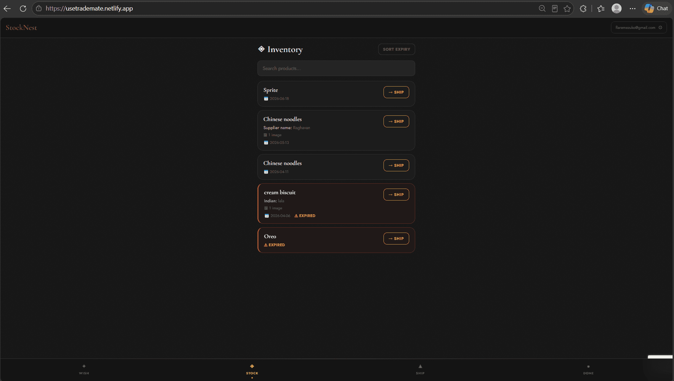The width and height of the screenshot is (674, 381).
Task: Click the EXPIRED warning on cream biscuit
Action: coord(305,216)
